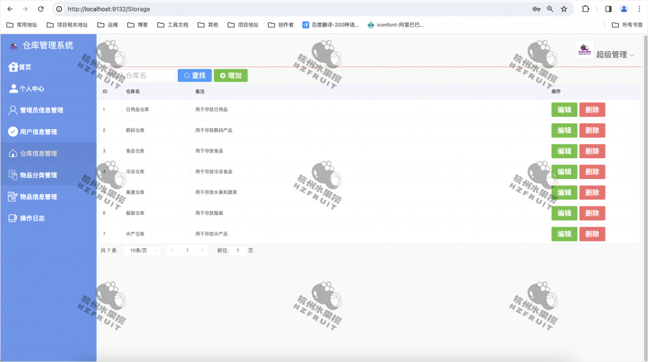Delete the 食品仓库 row
648x362 pixels.
(592, 151)
